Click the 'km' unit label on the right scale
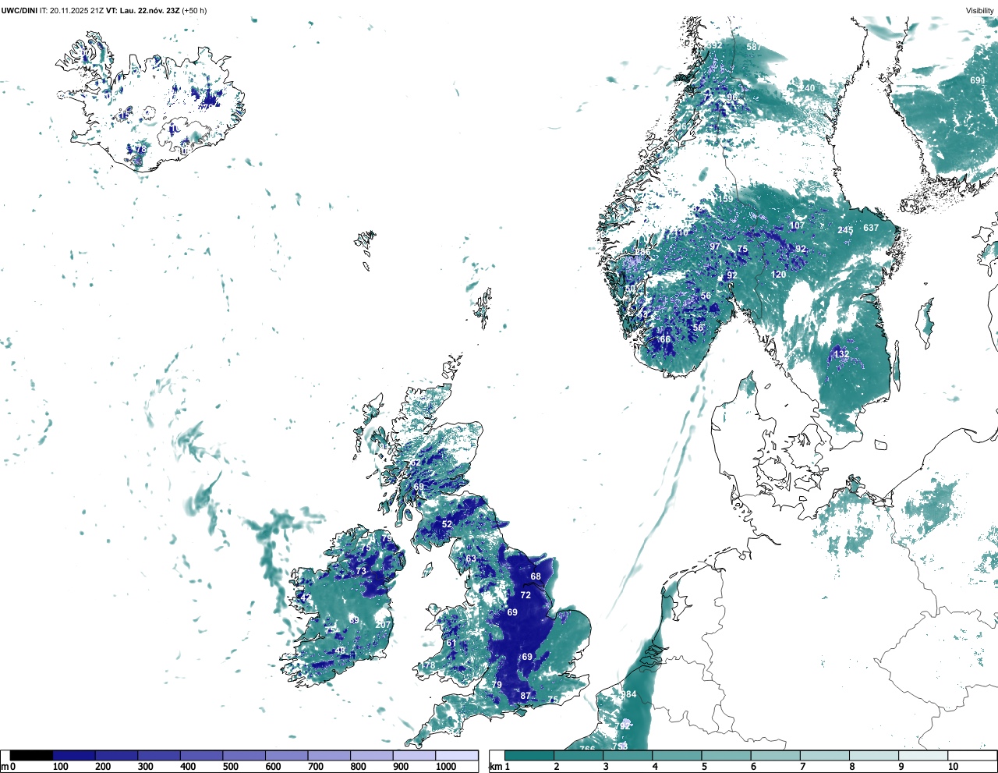This screenshot has height=773, width=998. [x=495, y=767]
